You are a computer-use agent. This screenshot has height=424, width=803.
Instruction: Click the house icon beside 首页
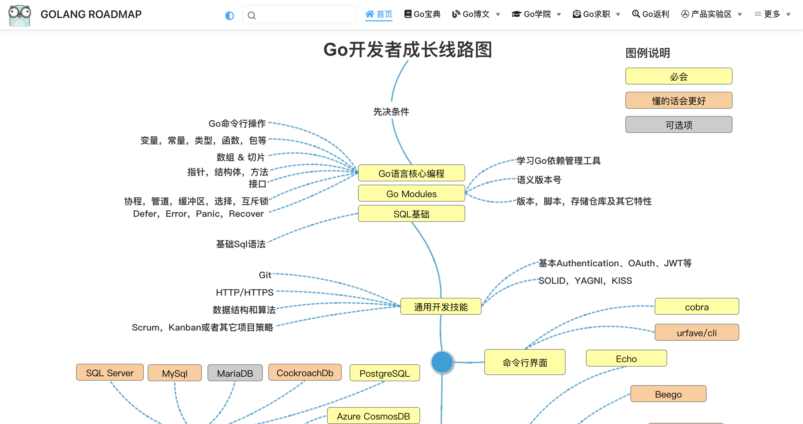370,14
